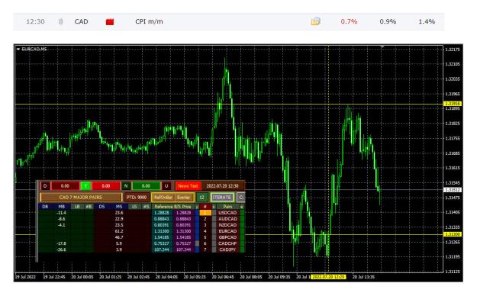The width and height of the screenshot is (477, 296).
Task: Click the MB column header
Action: tap(62, 207)
